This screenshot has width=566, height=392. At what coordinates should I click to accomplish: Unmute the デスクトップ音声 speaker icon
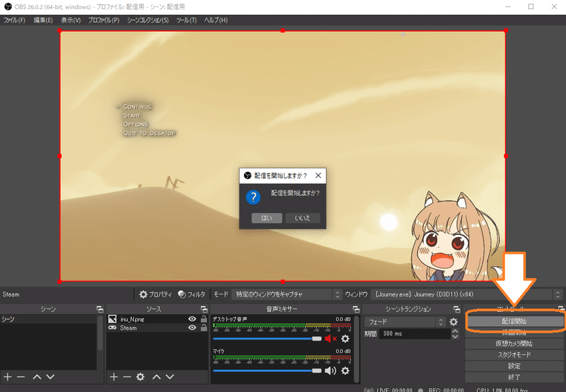[330, 339]
